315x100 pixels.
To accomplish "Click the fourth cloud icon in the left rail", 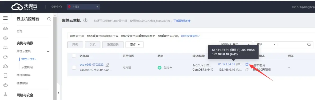I will pos(6,57).
